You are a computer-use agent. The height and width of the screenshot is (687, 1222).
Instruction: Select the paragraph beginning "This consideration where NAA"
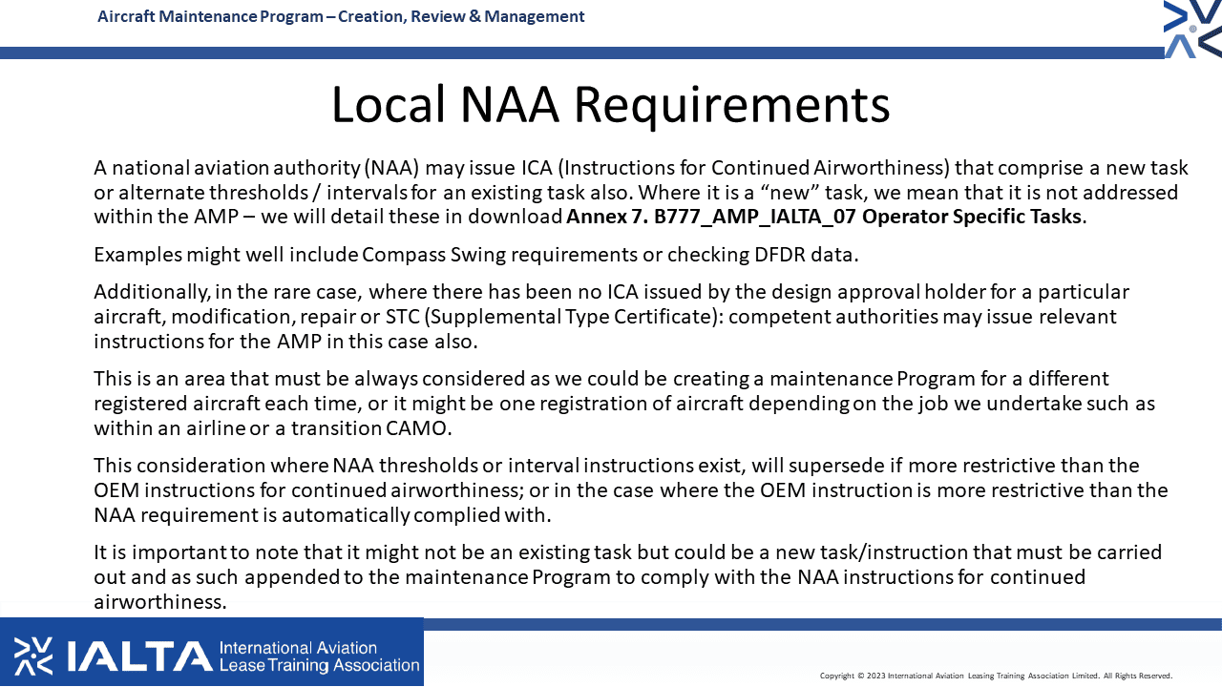[630, 489]
